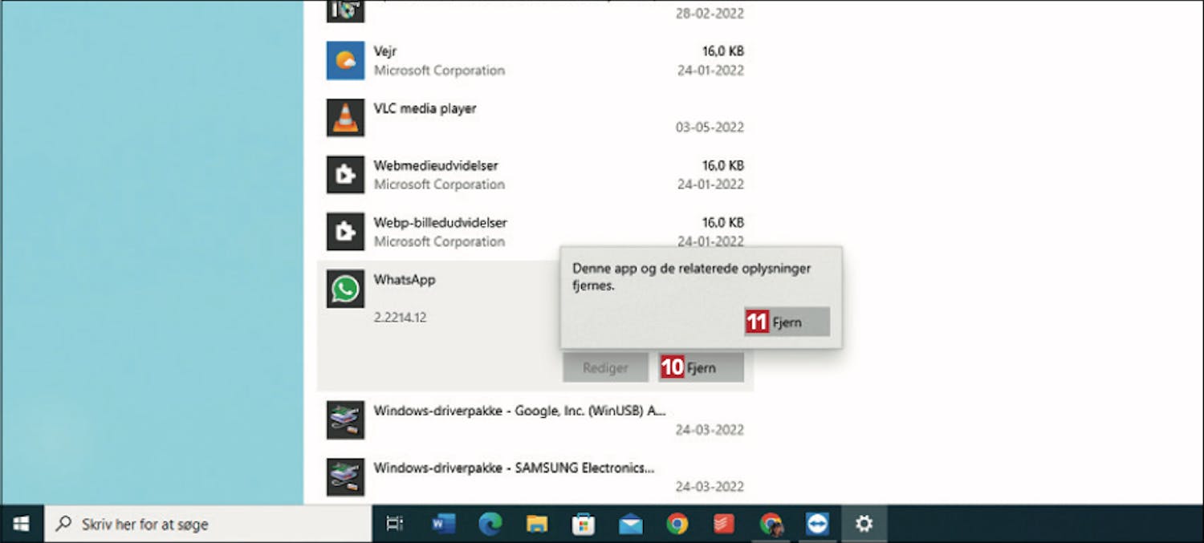Select the Vejr app name
Viewport: 1204px width, 543px height.
385,51
